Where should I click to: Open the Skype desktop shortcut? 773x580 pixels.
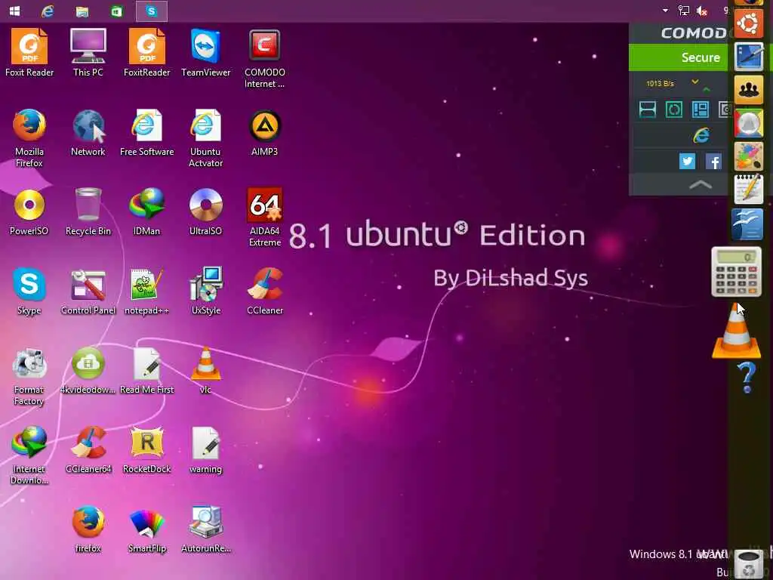[29, 291]
